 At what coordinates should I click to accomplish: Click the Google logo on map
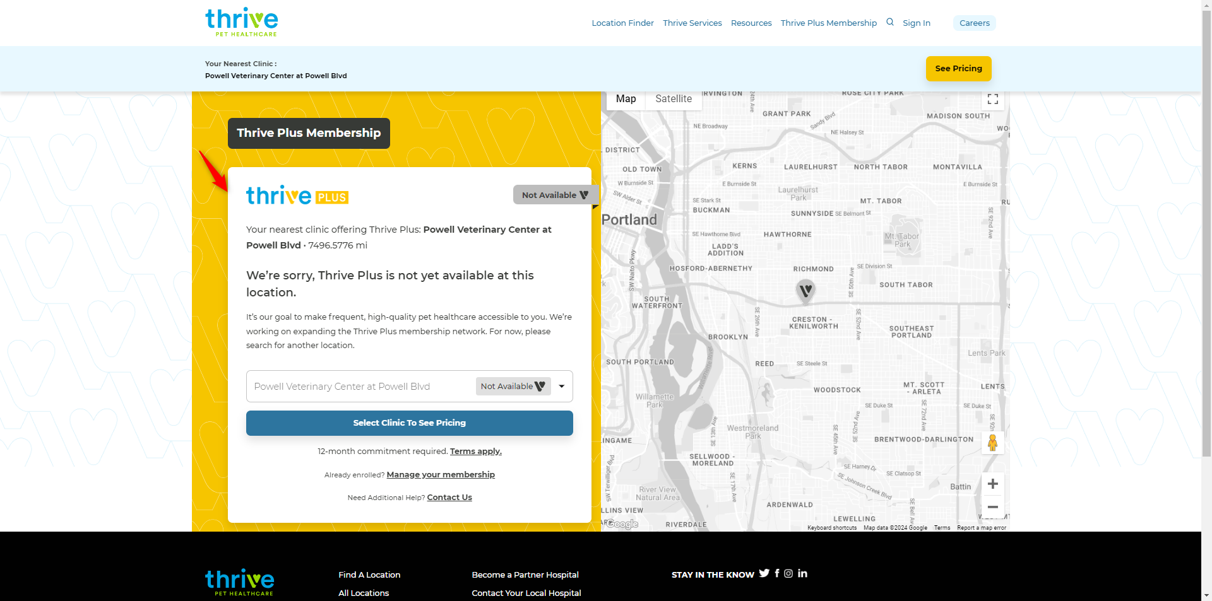622,524
